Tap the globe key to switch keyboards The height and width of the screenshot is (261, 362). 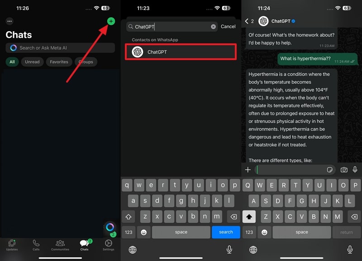coord(132,249)
